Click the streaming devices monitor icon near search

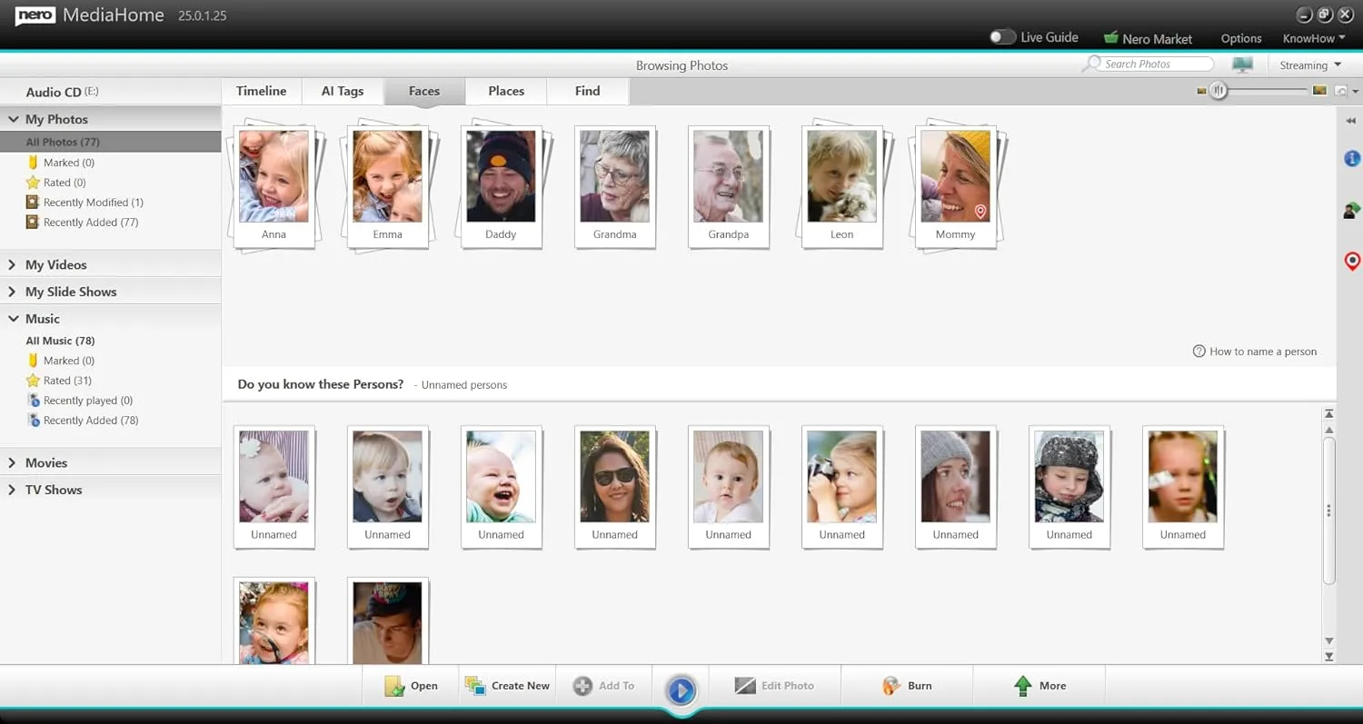pyautogui.click(x=1242, y=64)
